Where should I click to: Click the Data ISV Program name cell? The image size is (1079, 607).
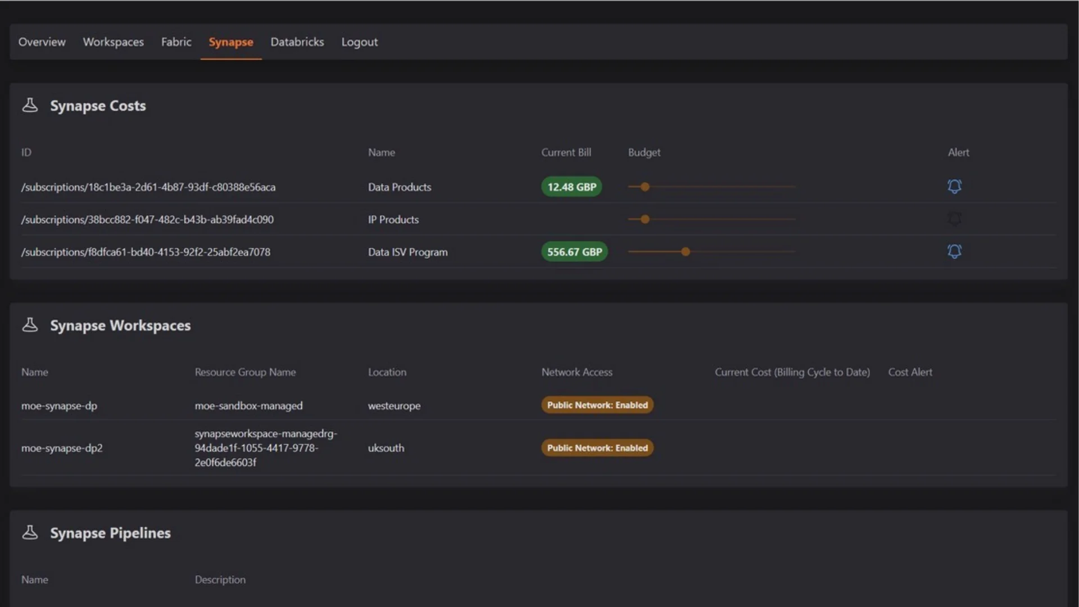408,252
